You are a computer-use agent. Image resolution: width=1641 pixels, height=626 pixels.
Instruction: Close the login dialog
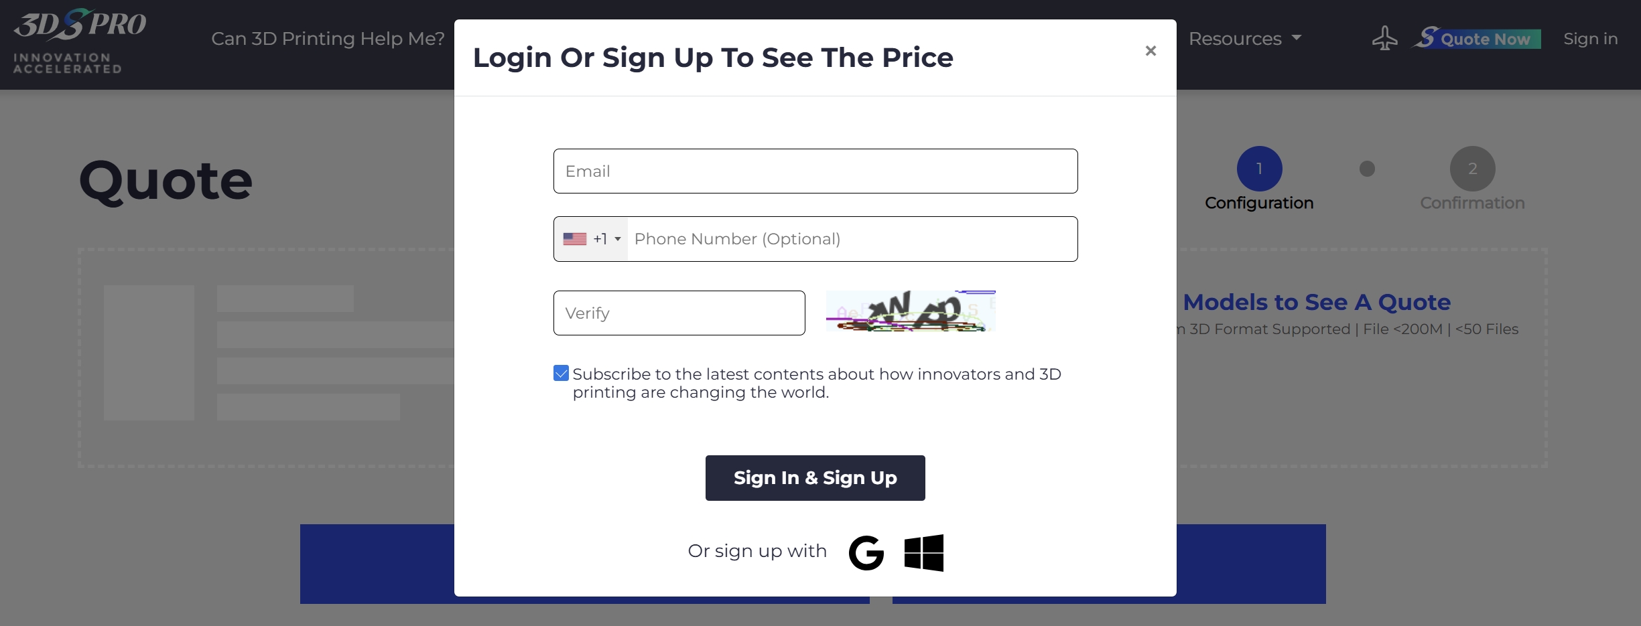point(1150,51)
